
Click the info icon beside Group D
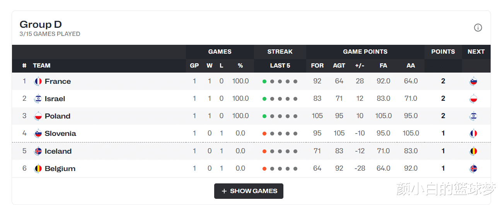(478, 28)
